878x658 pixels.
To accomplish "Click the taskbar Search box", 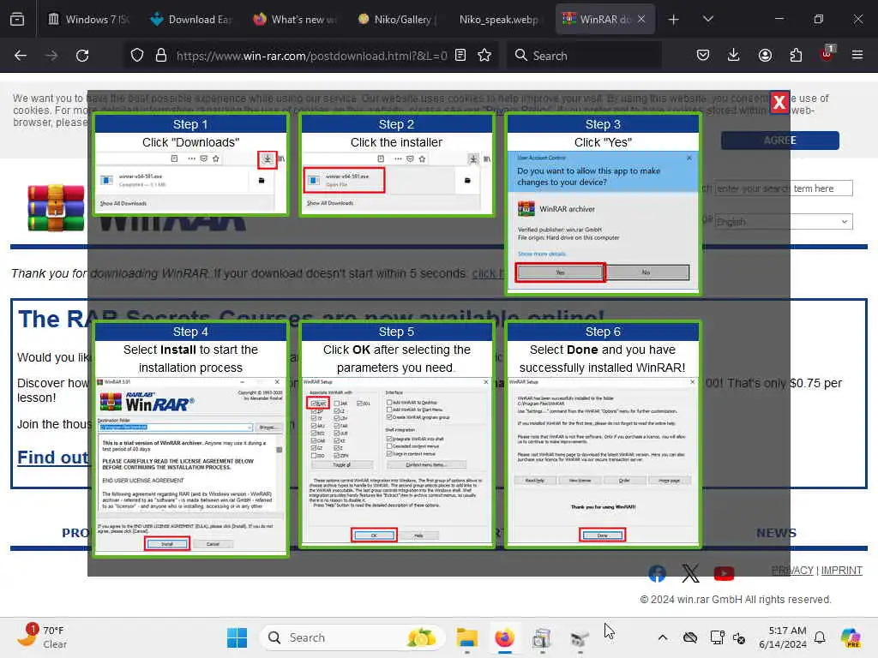I will coord(352,637).
